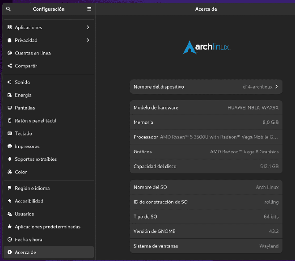Open device name editor via chevron
Image resolution: width=295 pixels, height=261 pixels.
click(277, 87)
